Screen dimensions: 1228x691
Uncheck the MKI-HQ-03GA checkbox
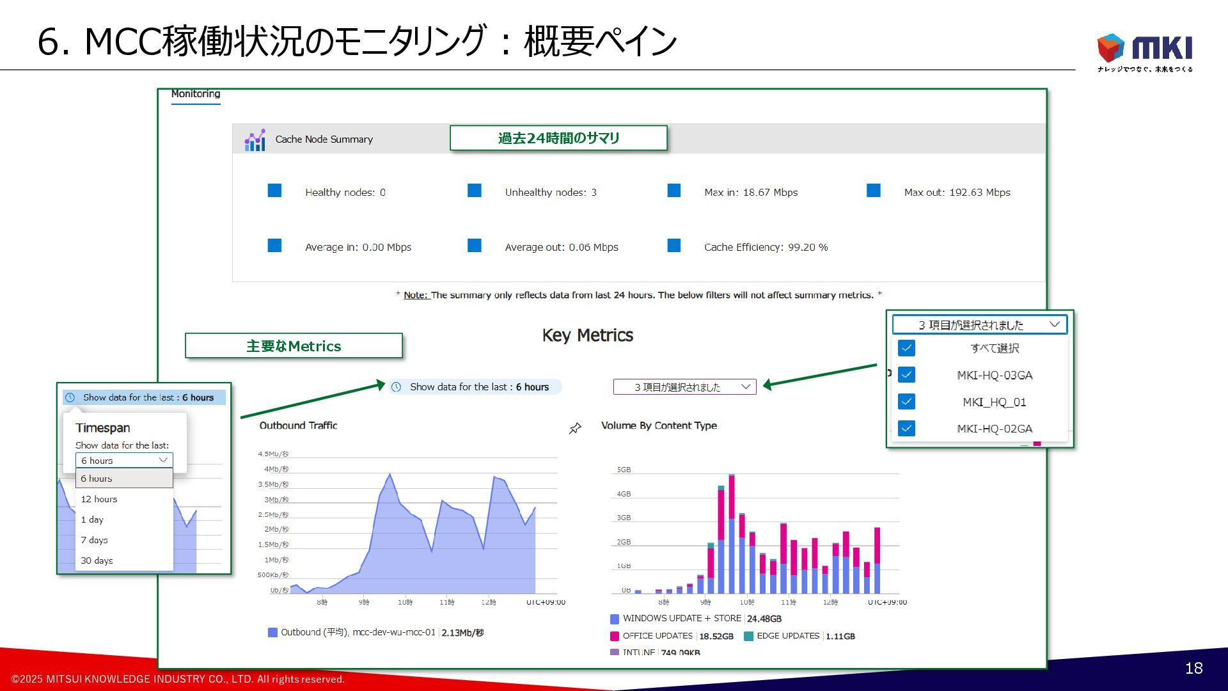tap(906, 375)
